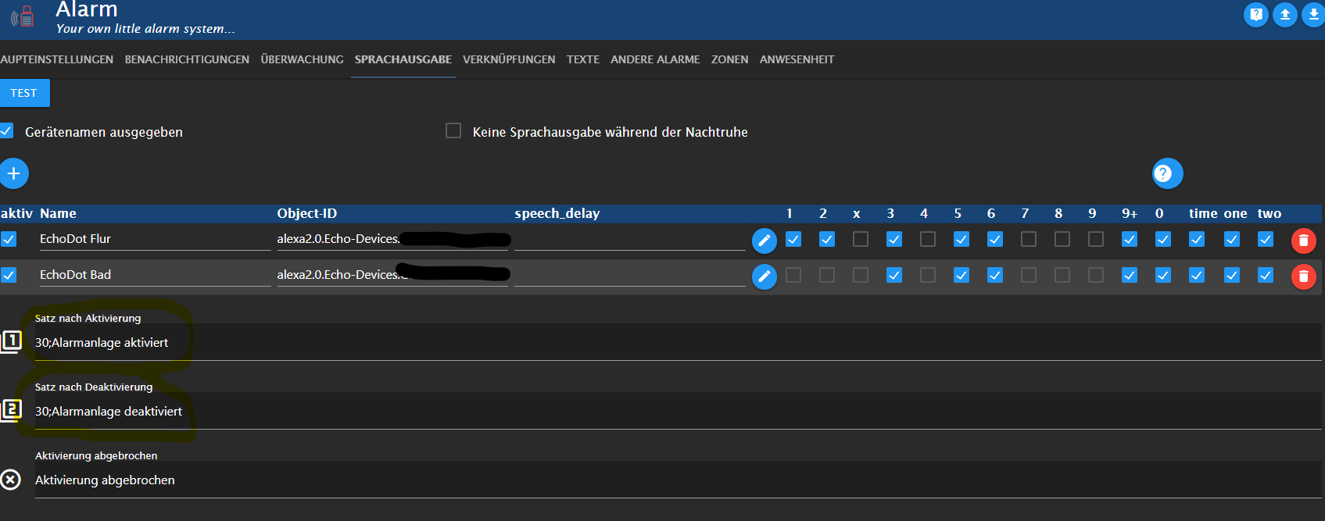Enable Keine Sprachausgabe während der Nachtruhe
The image size is (1325, 521).
coord(453,130)
